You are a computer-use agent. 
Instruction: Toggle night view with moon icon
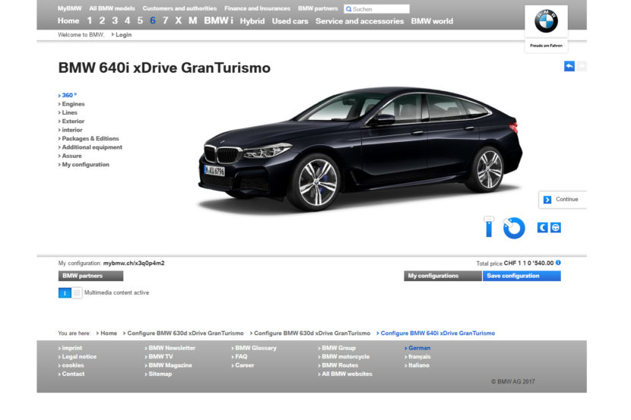(x=543, y=228)
